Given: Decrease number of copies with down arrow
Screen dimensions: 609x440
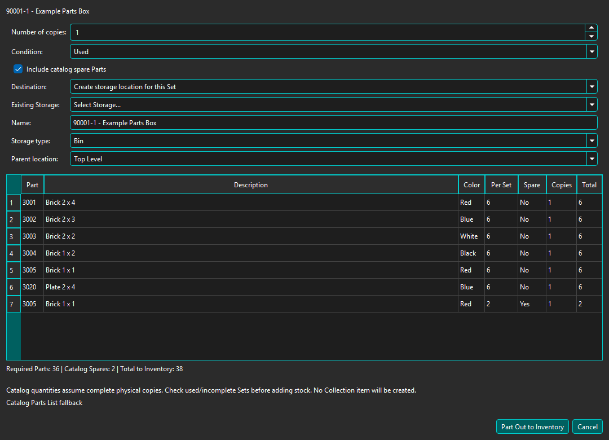Looking at the screenshot, I should [x=591, y=36].
